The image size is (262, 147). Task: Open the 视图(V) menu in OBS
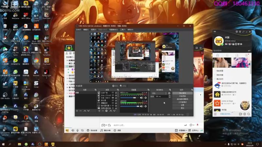(x=94, y=30)
